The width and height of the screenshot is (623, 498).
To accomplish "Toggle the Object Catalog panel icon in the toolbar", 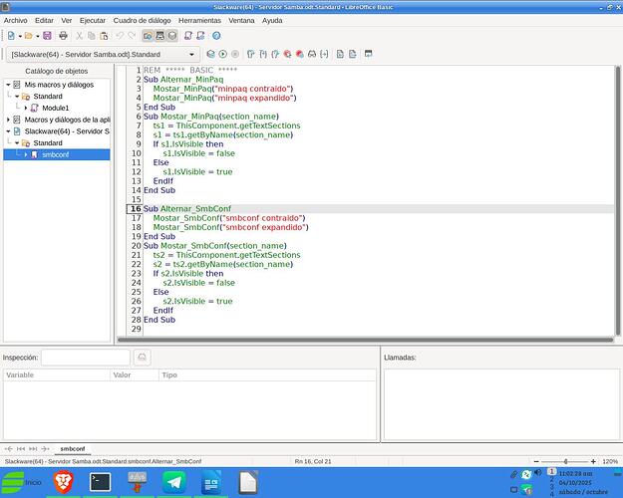I will [148, 36].
